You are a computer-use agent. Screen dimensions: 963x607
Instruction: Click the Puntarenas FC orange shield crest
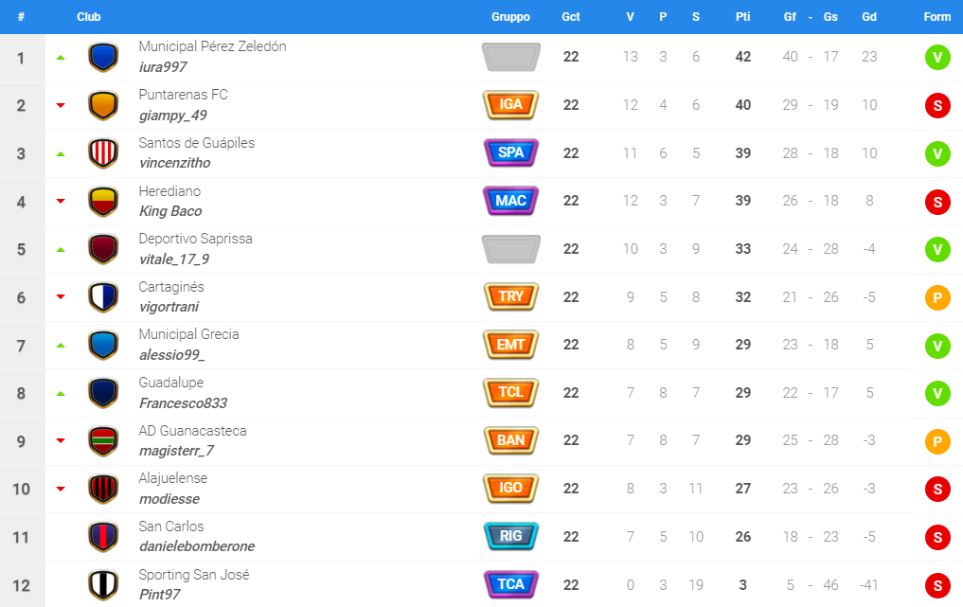coord(103,105)
